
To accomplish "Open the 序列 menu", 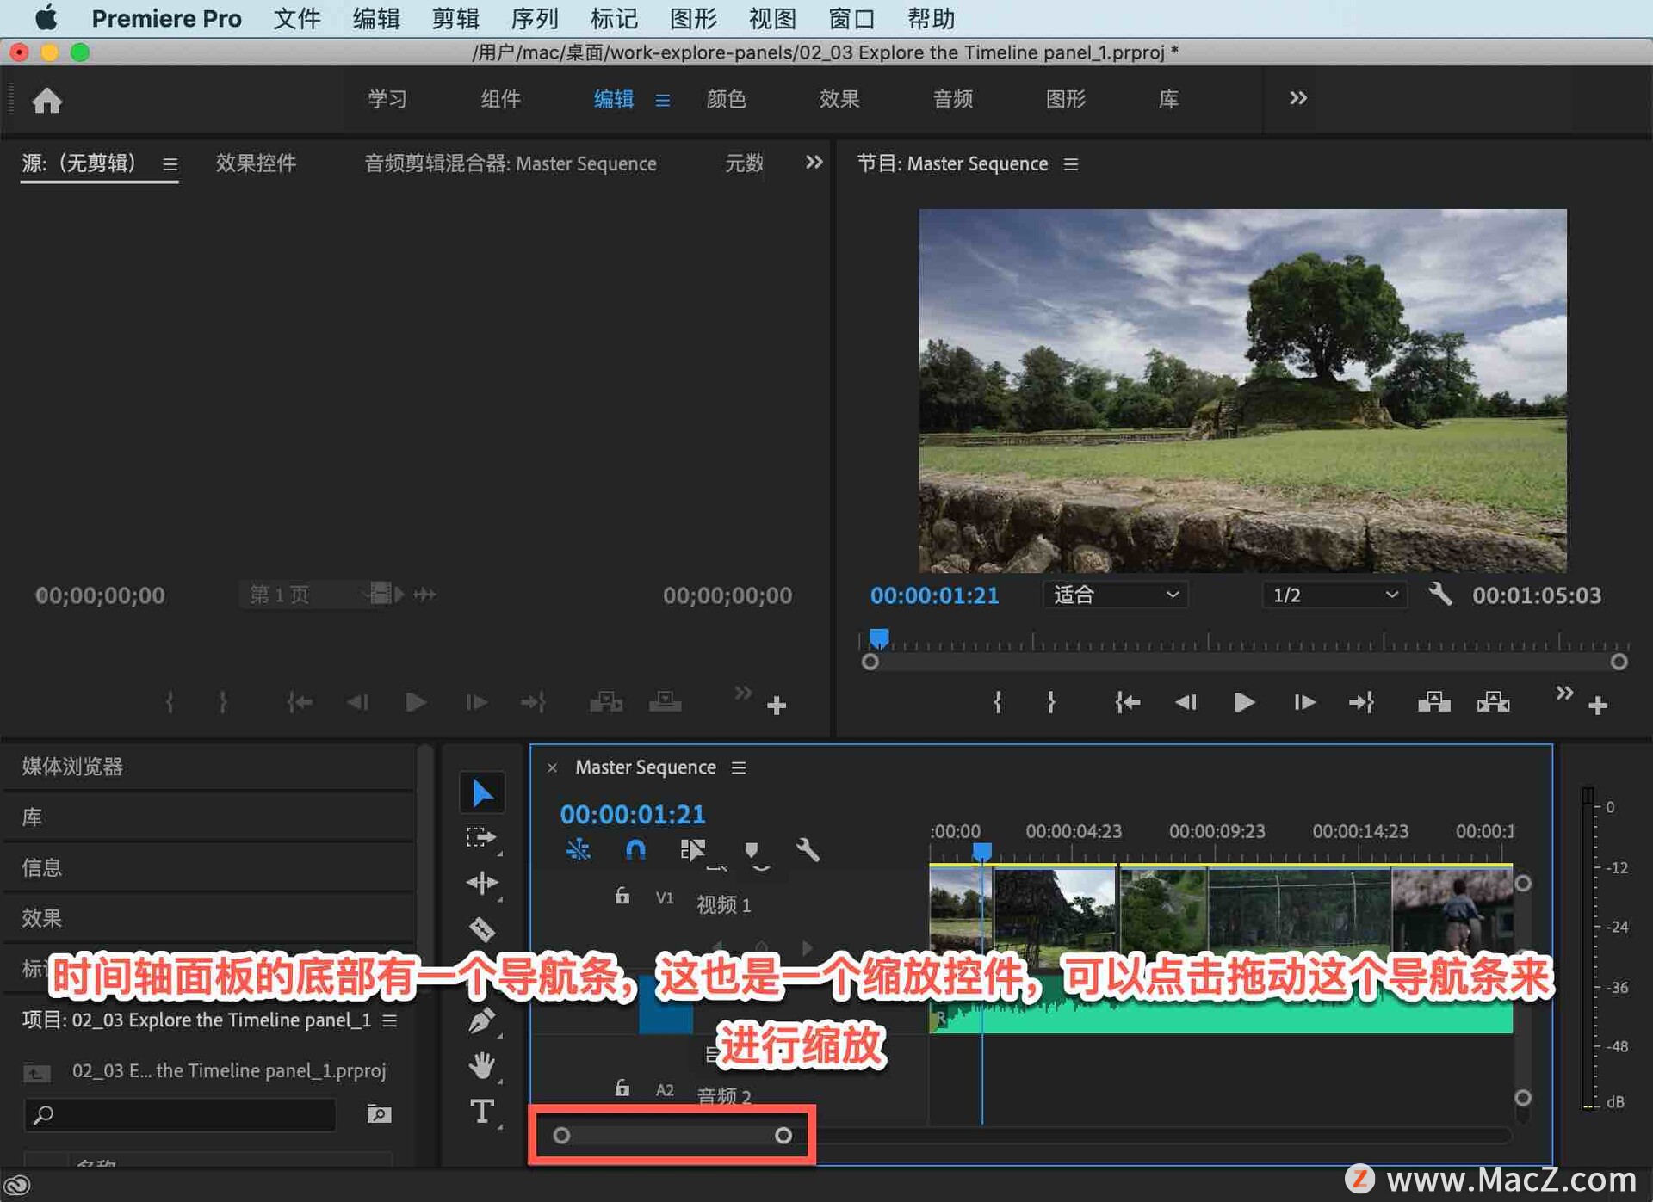I will coord(535,18).
